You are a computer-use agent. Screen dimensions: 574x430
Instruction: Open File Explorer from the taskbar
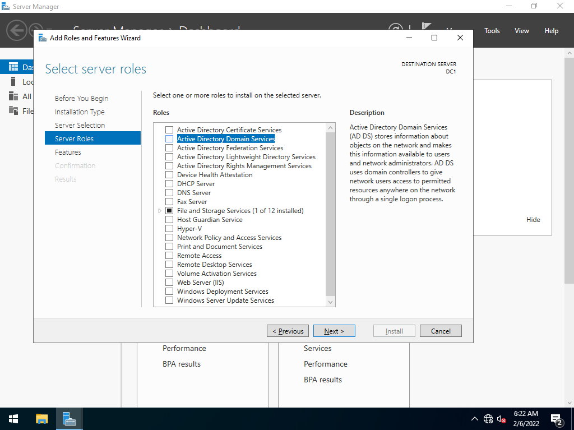coord(41,419)
